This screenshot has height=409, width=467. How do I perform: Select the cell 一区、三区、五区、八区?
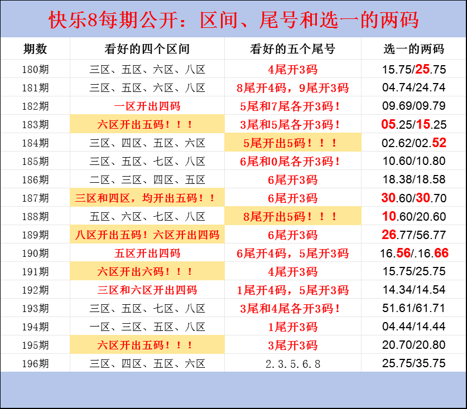click(147, 327)
